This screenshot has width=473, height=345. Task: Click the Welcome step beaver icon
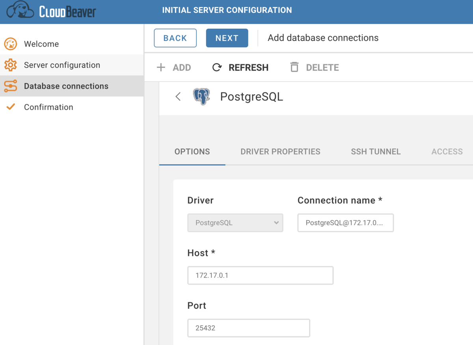click(x=11, y=44)
